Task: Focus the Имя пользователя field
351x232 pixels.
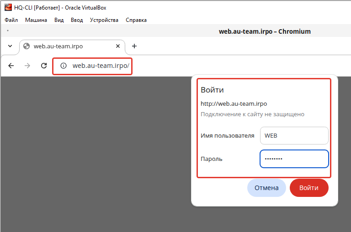Action: click(x=294, y=135)
